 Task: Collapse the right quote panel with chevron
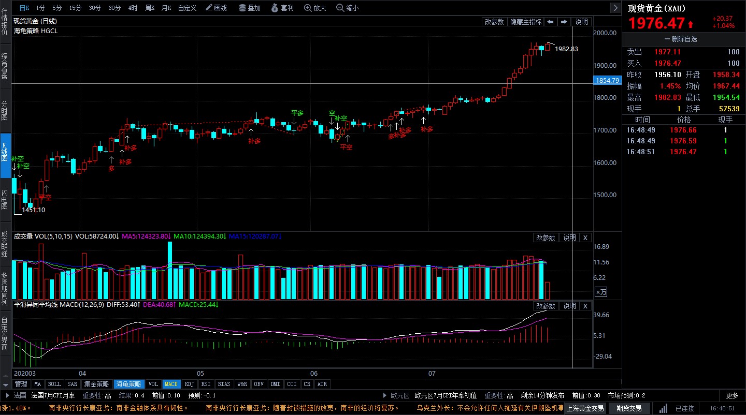point(615,8)
